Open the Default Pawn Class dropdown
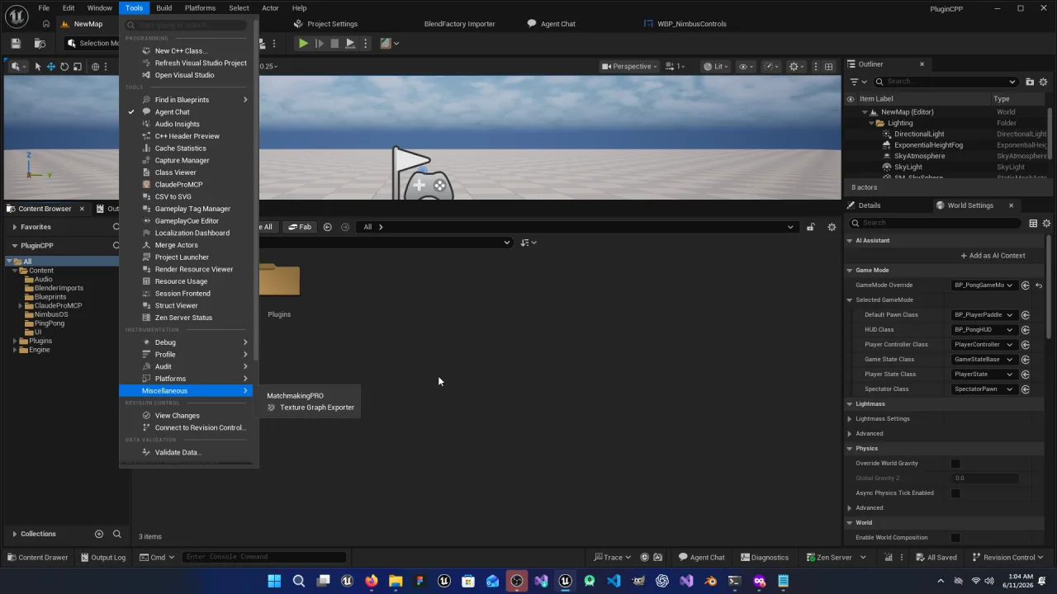 point(983,315)
